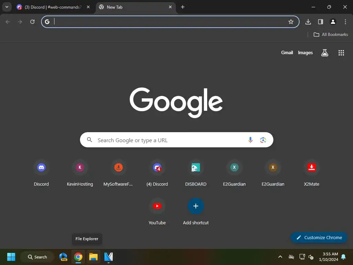Click the muted volume tray icon

click(311, 257)
